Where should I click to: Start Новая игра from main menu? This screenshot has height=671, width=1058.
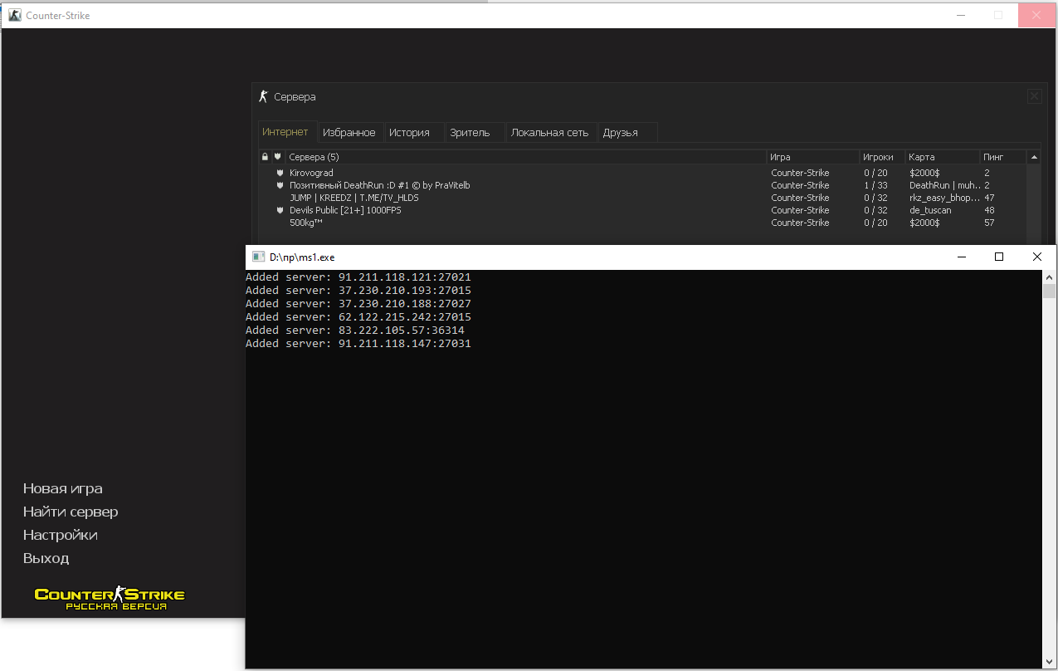(63, 488)
